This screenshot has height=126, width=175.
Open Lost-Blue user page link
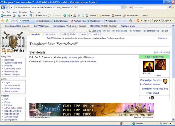tap(96, 31)
